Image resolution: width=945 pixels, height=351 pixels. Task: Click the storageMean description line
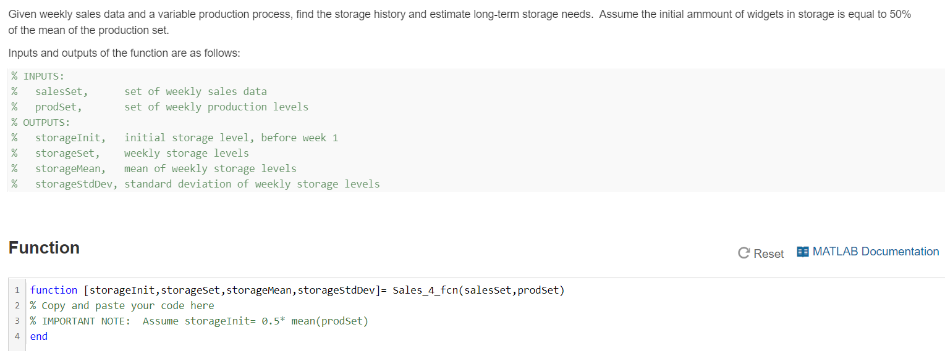[166, 168]
